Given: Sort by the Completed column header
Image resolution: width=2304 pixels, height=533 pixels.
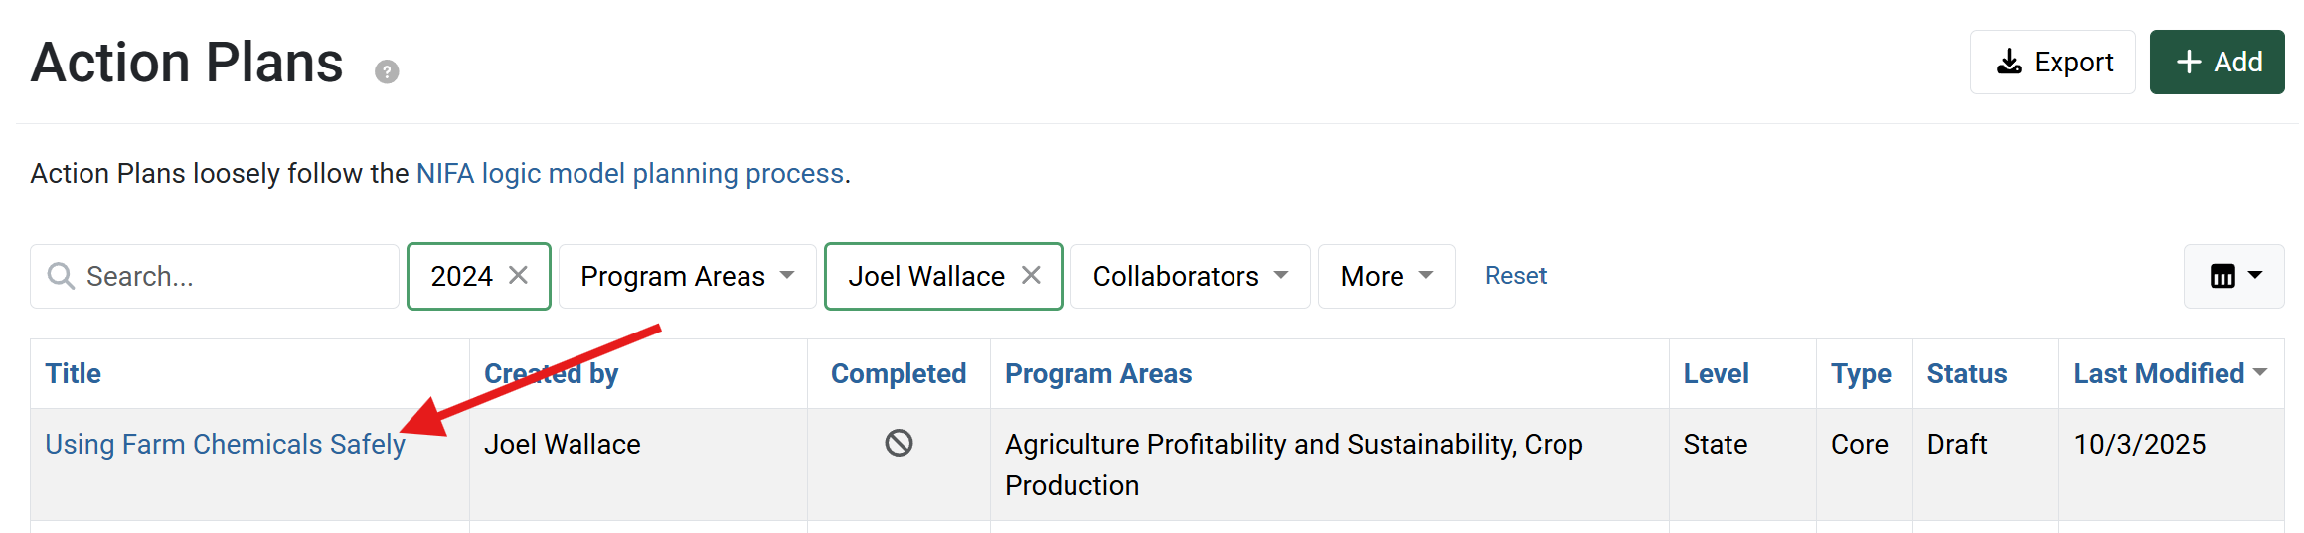Looking at the screenshot, I should tap(898, 374).
